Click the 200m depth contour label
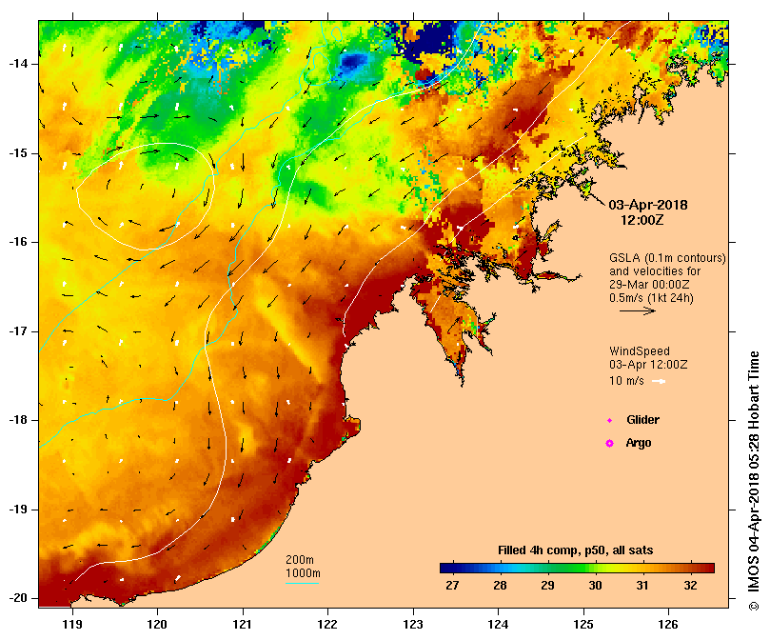Viewport: 770px width, 640px height. (300, 560)
